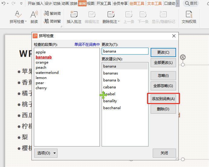This screenshot has width=209, height=167.
Task: Open the 视图 ribbon tab
Action: (91, 4)
